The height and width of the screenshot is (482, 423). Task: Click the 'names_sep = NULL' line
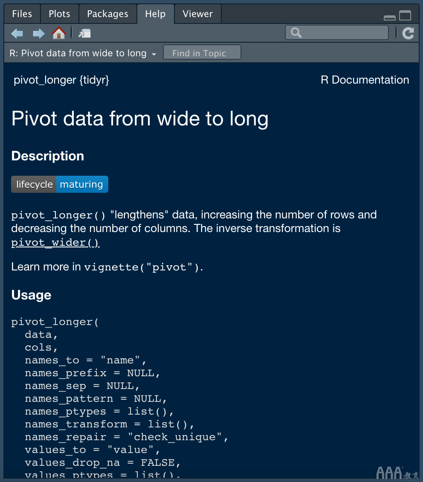click(x=82, y=386)
